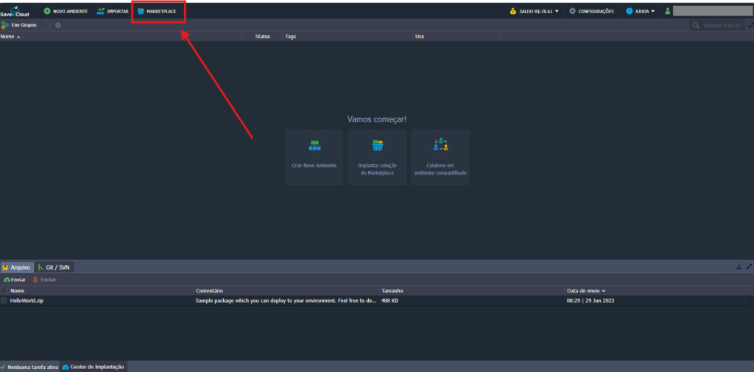Open Configurações settings
Screen dimensions: 754x372
tap(591, 11)
